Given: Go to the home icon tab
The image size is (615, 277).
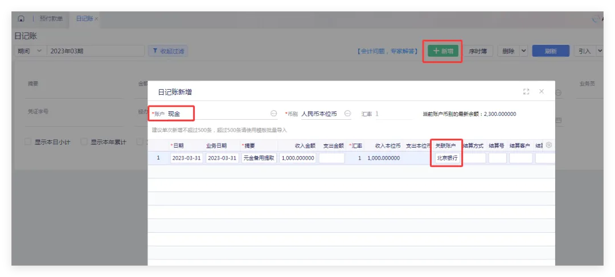Looking at the screenshot, I should pyautogui.click(x=21, y=19).
